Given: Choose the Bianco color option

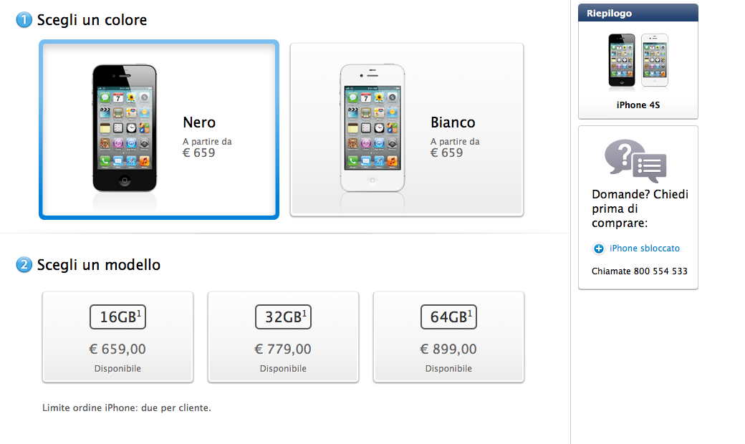Looking at the screenshot, I should [x=453, y=122].
